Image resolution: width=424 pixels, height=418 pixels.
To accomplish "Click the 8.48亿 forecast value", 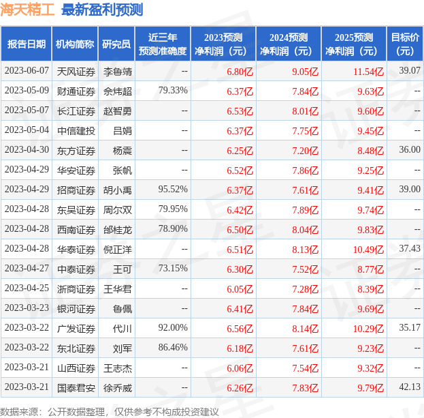I will [370, 151].
